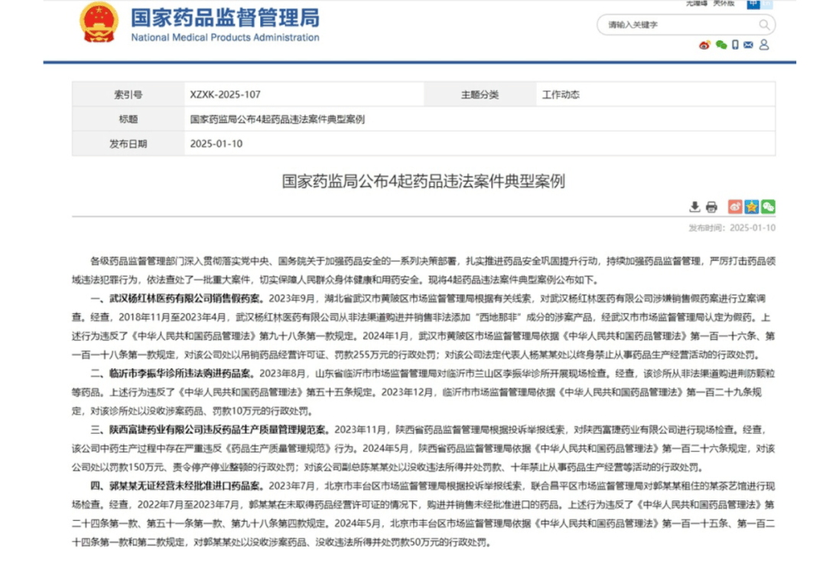826x579 pixels.
Task: Open the user account icon
Action: click(764, 45)
